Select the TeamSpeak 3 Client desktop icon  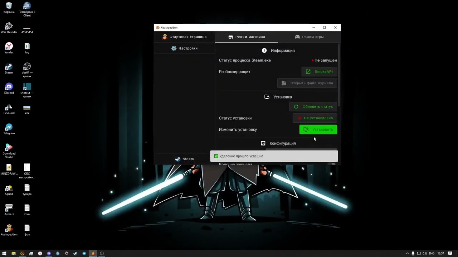pyautogui.click(x=27, y=9)
